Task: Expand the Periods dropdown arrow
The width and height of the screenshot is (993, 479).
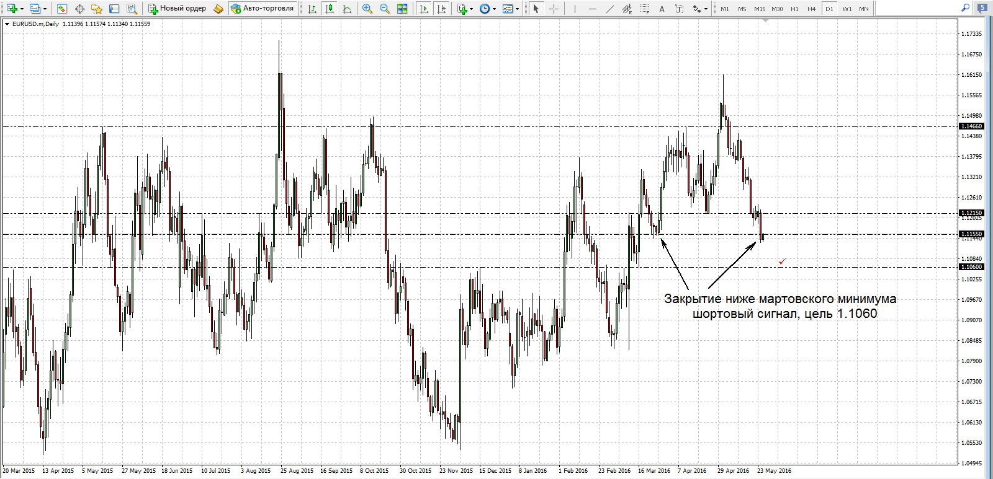Action: click(x=495, y=9)
